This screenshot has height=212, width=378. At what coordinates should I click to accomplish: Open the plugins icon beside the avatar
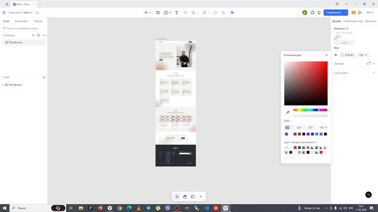312,12
